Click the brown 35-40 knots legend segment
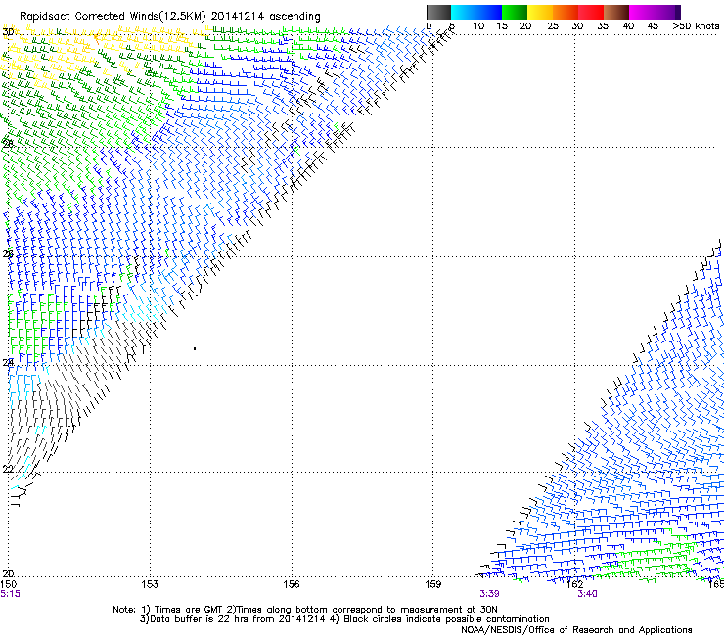724x636 pixels. point(616,12)
